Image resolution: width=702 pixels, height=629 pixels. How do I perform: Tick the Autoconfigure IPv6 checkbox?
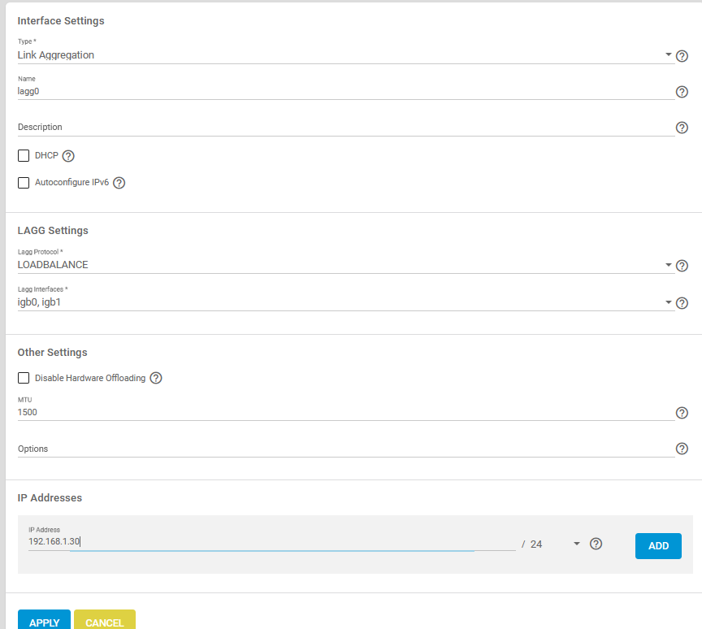24,183
